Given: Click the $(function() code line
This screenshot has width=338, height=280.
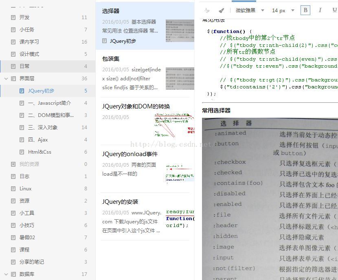Looking at the screenshot, I should (229, 31).
